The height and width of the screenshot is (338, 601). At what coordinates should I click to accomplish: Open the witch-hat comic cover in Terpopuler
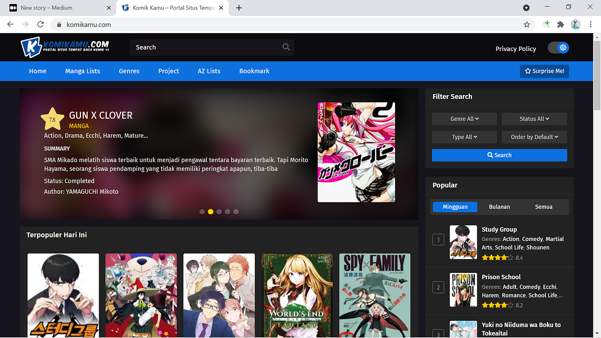coord(141,295)
